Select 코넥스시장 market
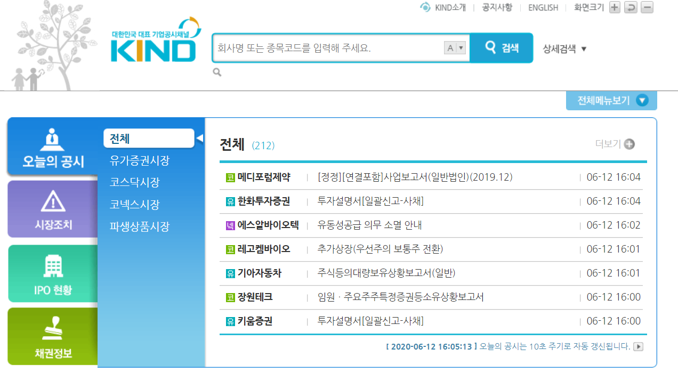 (x=134, y=205)
